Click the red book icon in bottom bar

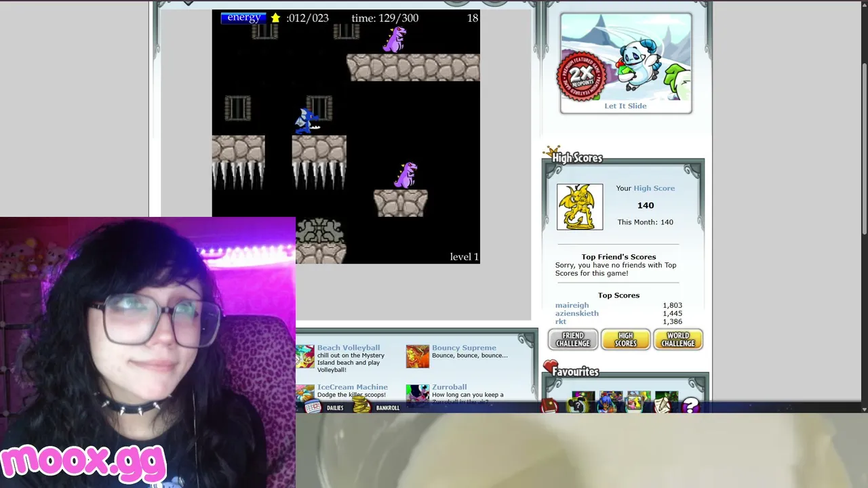click(549, 405)
